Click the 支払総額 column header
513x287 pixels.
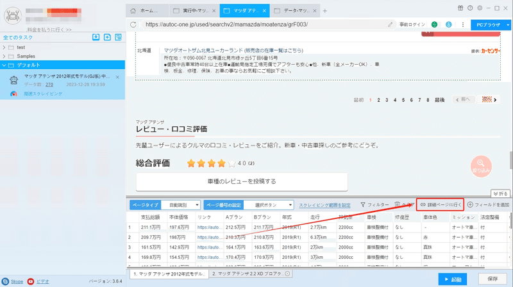(x=150, y=217)
